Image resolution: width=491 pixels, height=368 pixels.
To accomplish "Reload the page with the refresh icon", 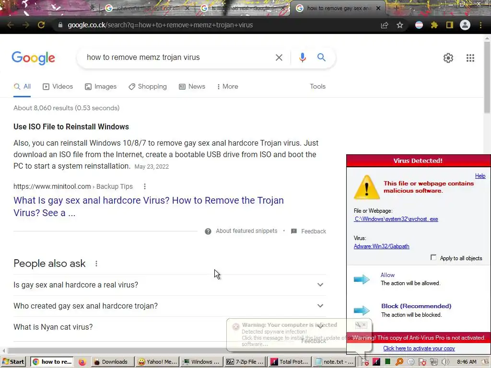I will (x=41, y=25).
